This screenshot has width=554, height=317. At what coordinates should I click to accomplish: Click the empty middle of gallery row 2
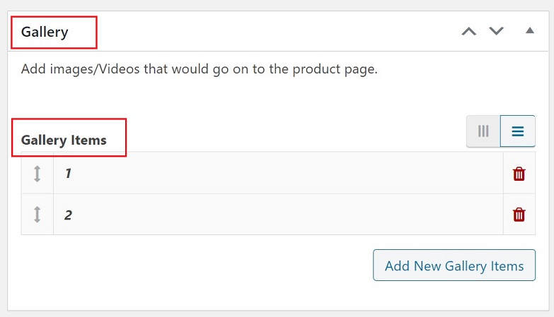coord(283,215)
